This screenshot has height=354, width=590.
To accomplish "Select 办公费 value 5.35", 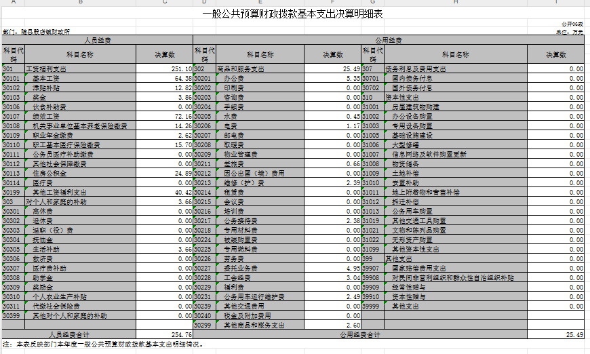I will (x=332, y=78).
